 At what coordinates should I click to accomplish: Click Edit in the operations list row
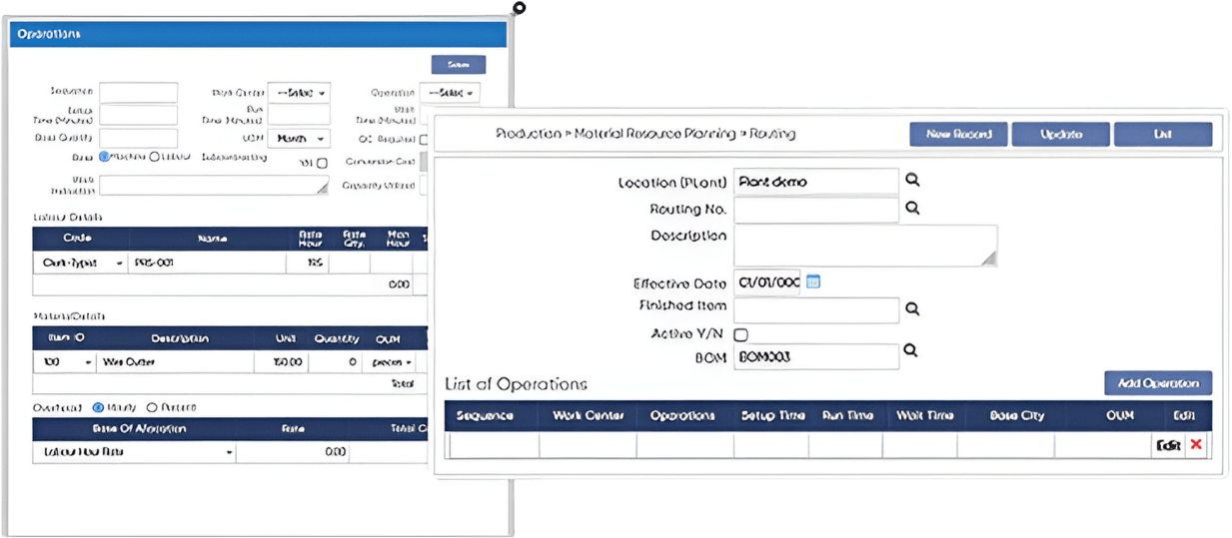click(x=1167, y=445)
